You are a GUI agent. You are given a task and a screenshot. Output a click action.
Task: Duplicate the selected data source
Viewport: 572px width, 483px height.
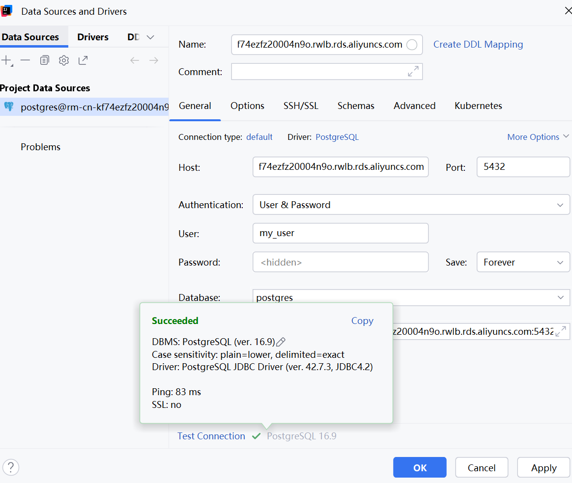[x=45, y=60]
